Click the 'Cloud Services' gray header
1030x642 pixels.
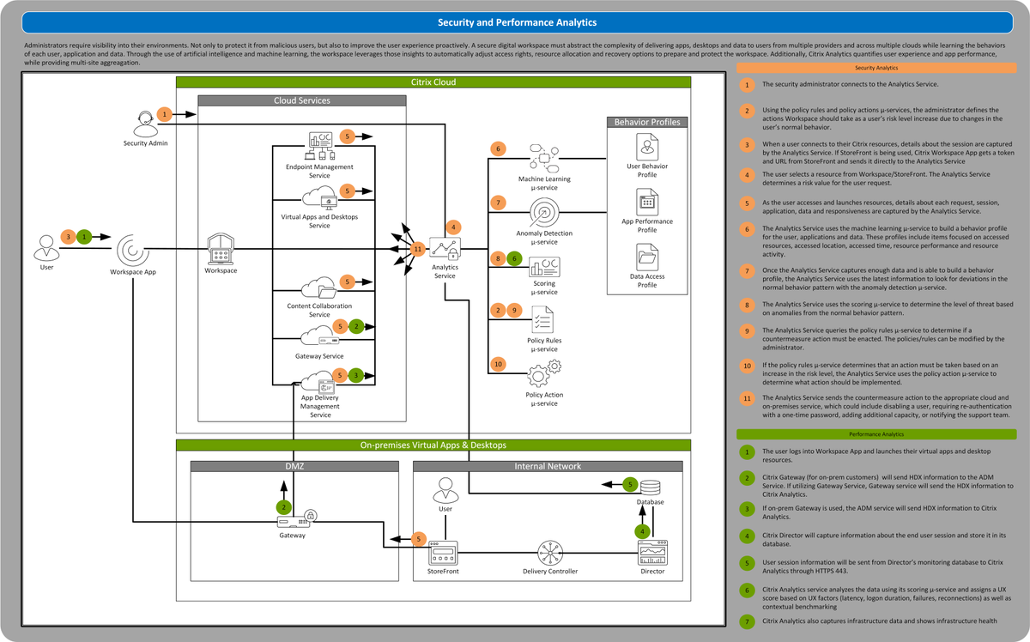301,100
